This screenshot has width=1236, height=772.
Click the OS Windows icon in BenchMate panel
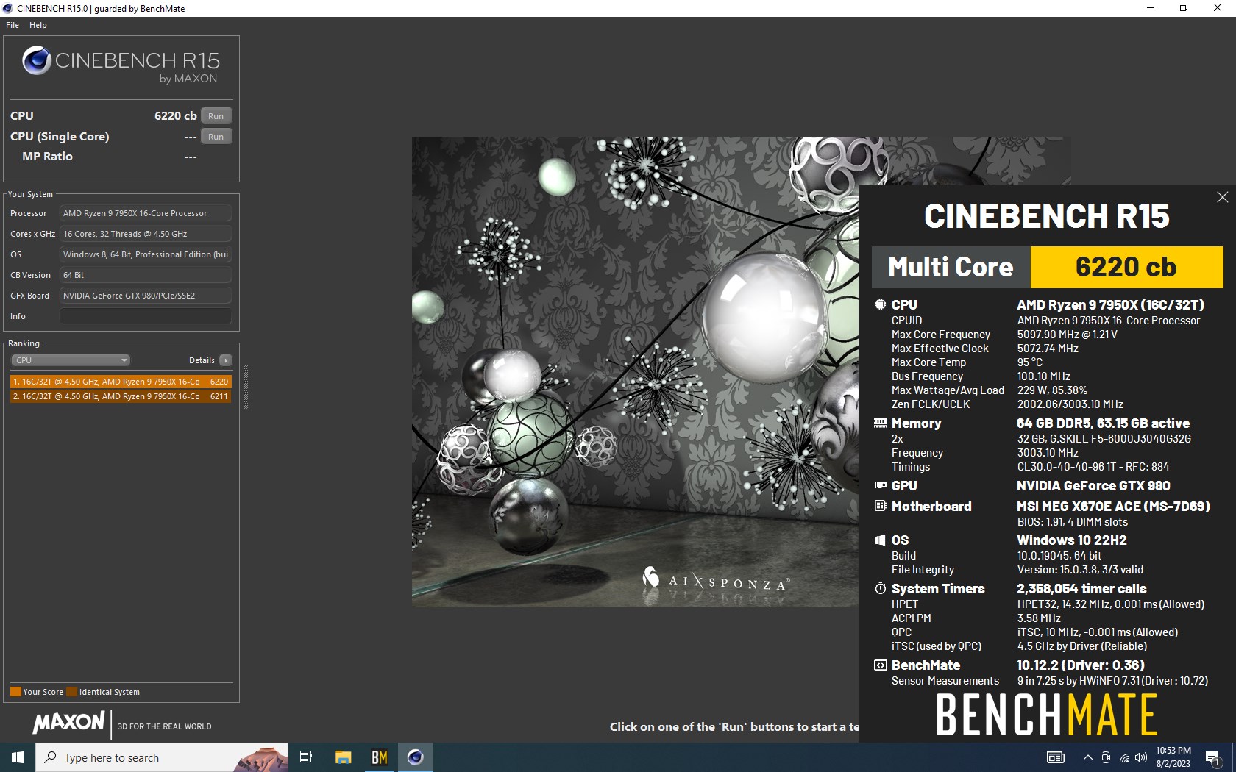tap(880, 540)
